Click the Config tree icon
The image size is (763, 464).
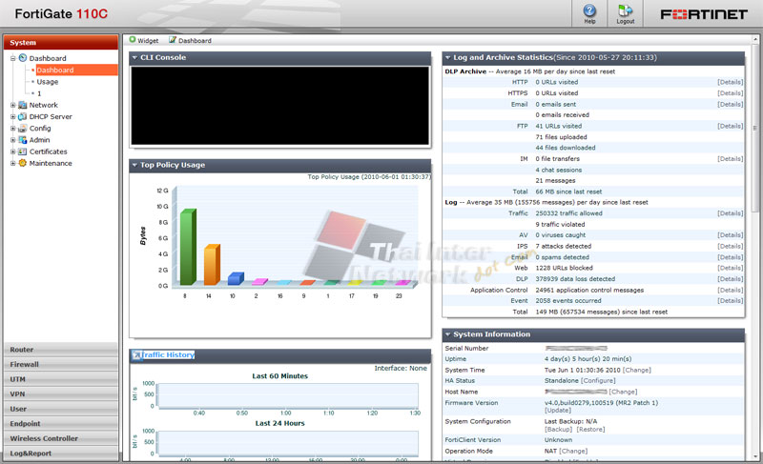(22, 129)
